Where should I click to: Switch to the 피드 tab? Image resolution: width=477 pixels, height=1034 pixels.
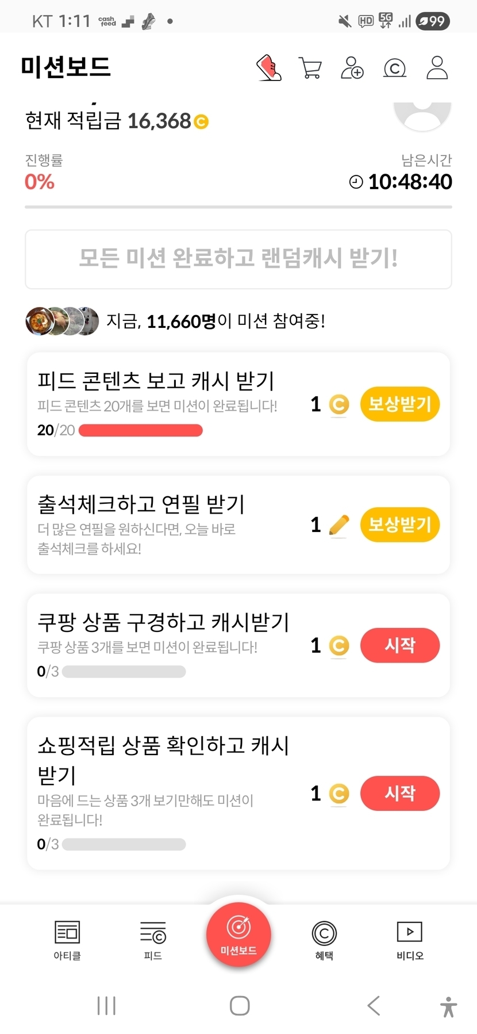pos(153,939)
